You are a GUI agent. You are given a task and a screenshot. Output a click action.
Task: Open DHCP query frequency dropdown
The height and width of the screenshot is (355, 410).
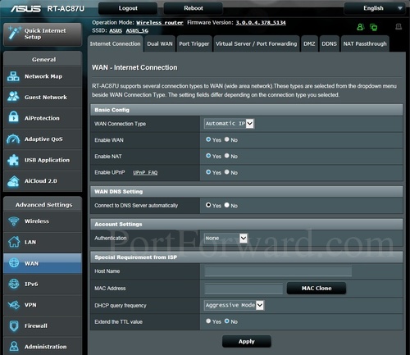coord(234,305)
